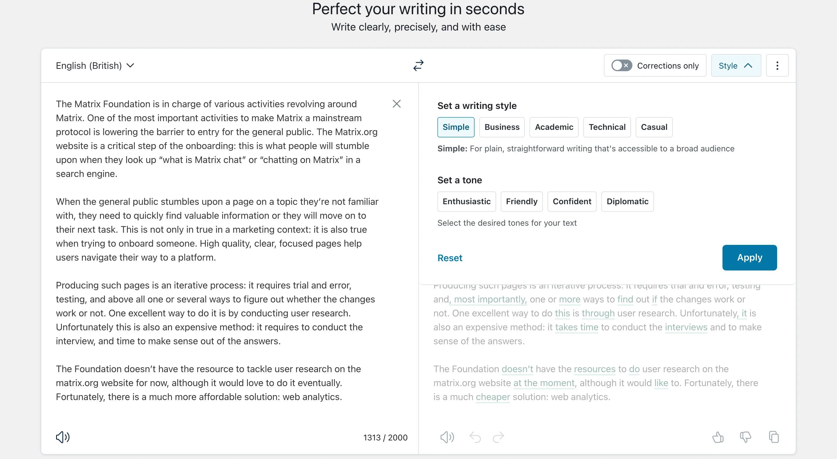Apply the selected style and tone
The image size is (837, 459).
(x=750, y=257)
